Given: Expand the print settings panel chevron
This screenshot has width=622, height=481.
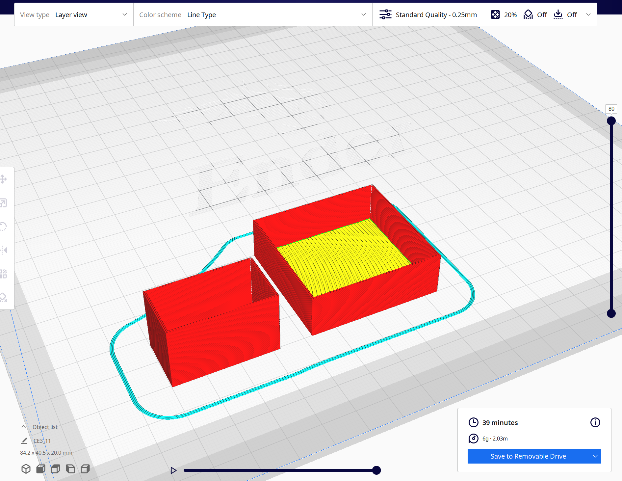Looking at the screenshot, I should pos(588,14).
